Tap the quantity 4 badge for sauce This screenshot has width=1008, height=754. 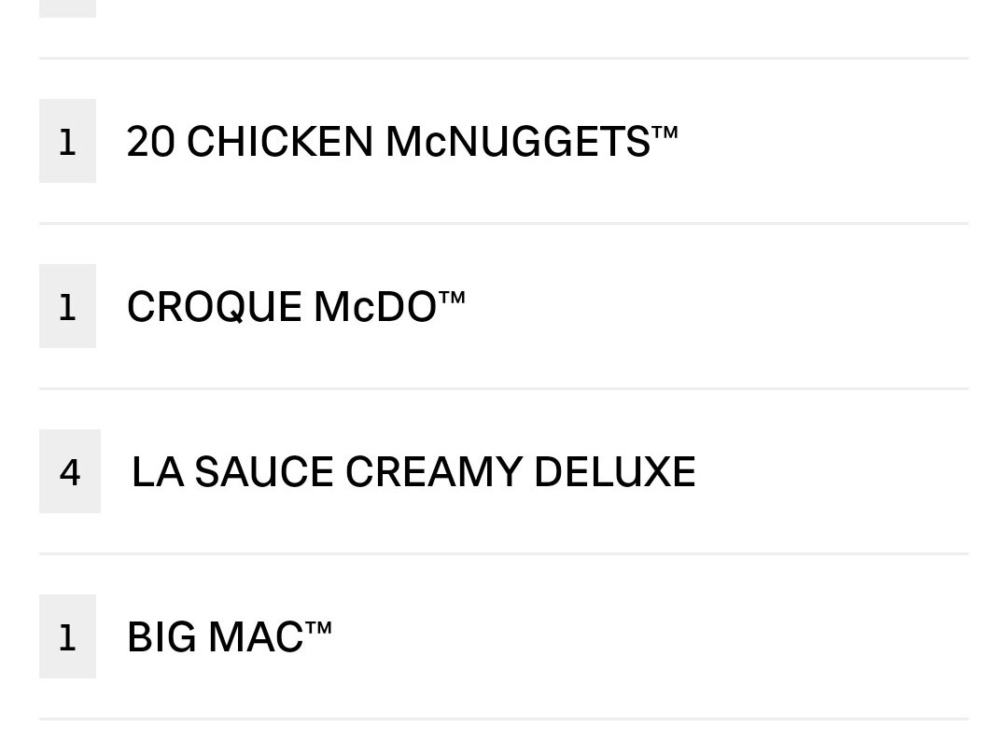(x=70, y=471)
